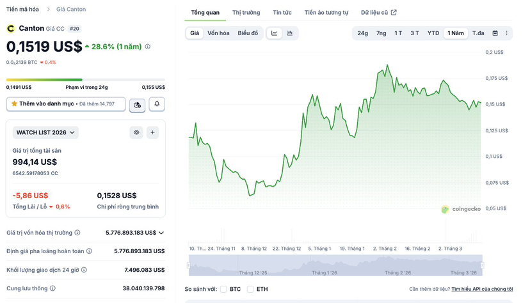The image size is (530, 303).
Task: Switch to the line chart view icon
Action: click(274, 33)
